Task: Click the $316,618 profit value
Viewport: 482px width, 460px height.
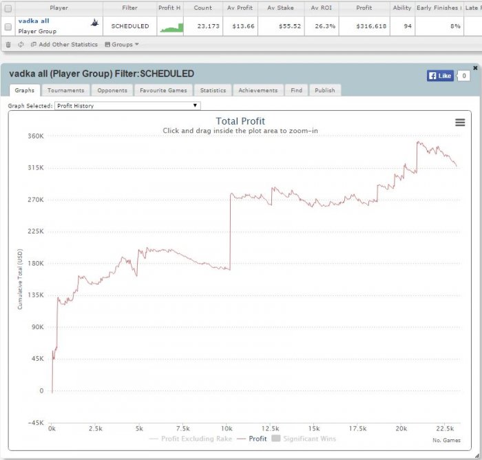Action: [x=371, y=26]
